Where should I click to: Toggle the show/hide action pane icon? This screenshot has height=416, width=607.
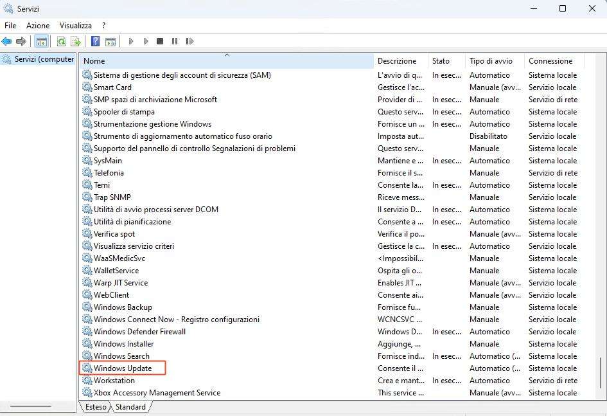[110, 41]
